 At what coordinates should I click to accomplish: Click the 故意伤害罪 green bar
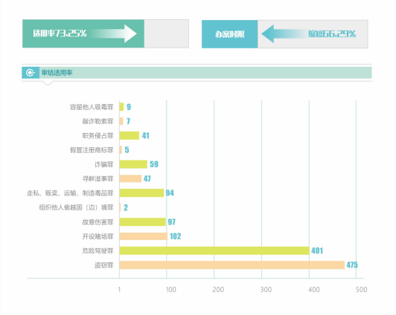[x=142, y=222]
